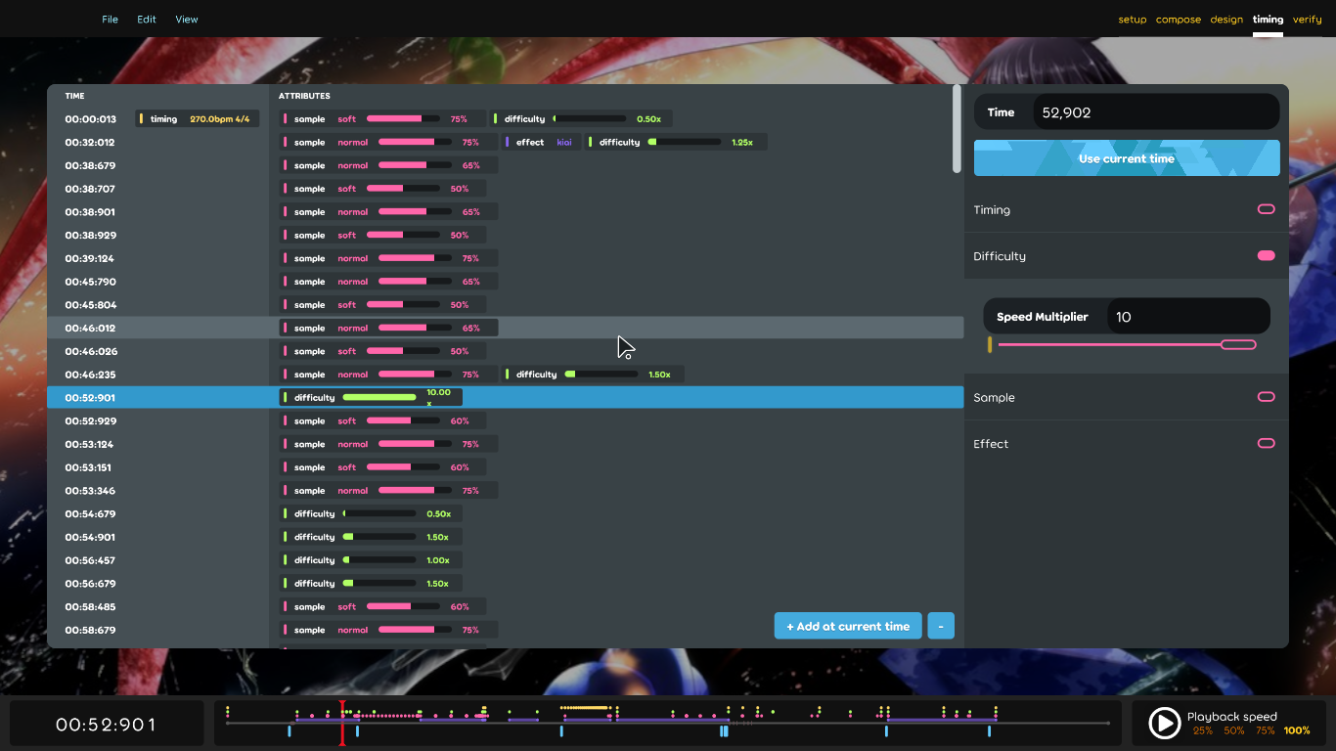Enable the Effect section toggle

pos(1266,443)
